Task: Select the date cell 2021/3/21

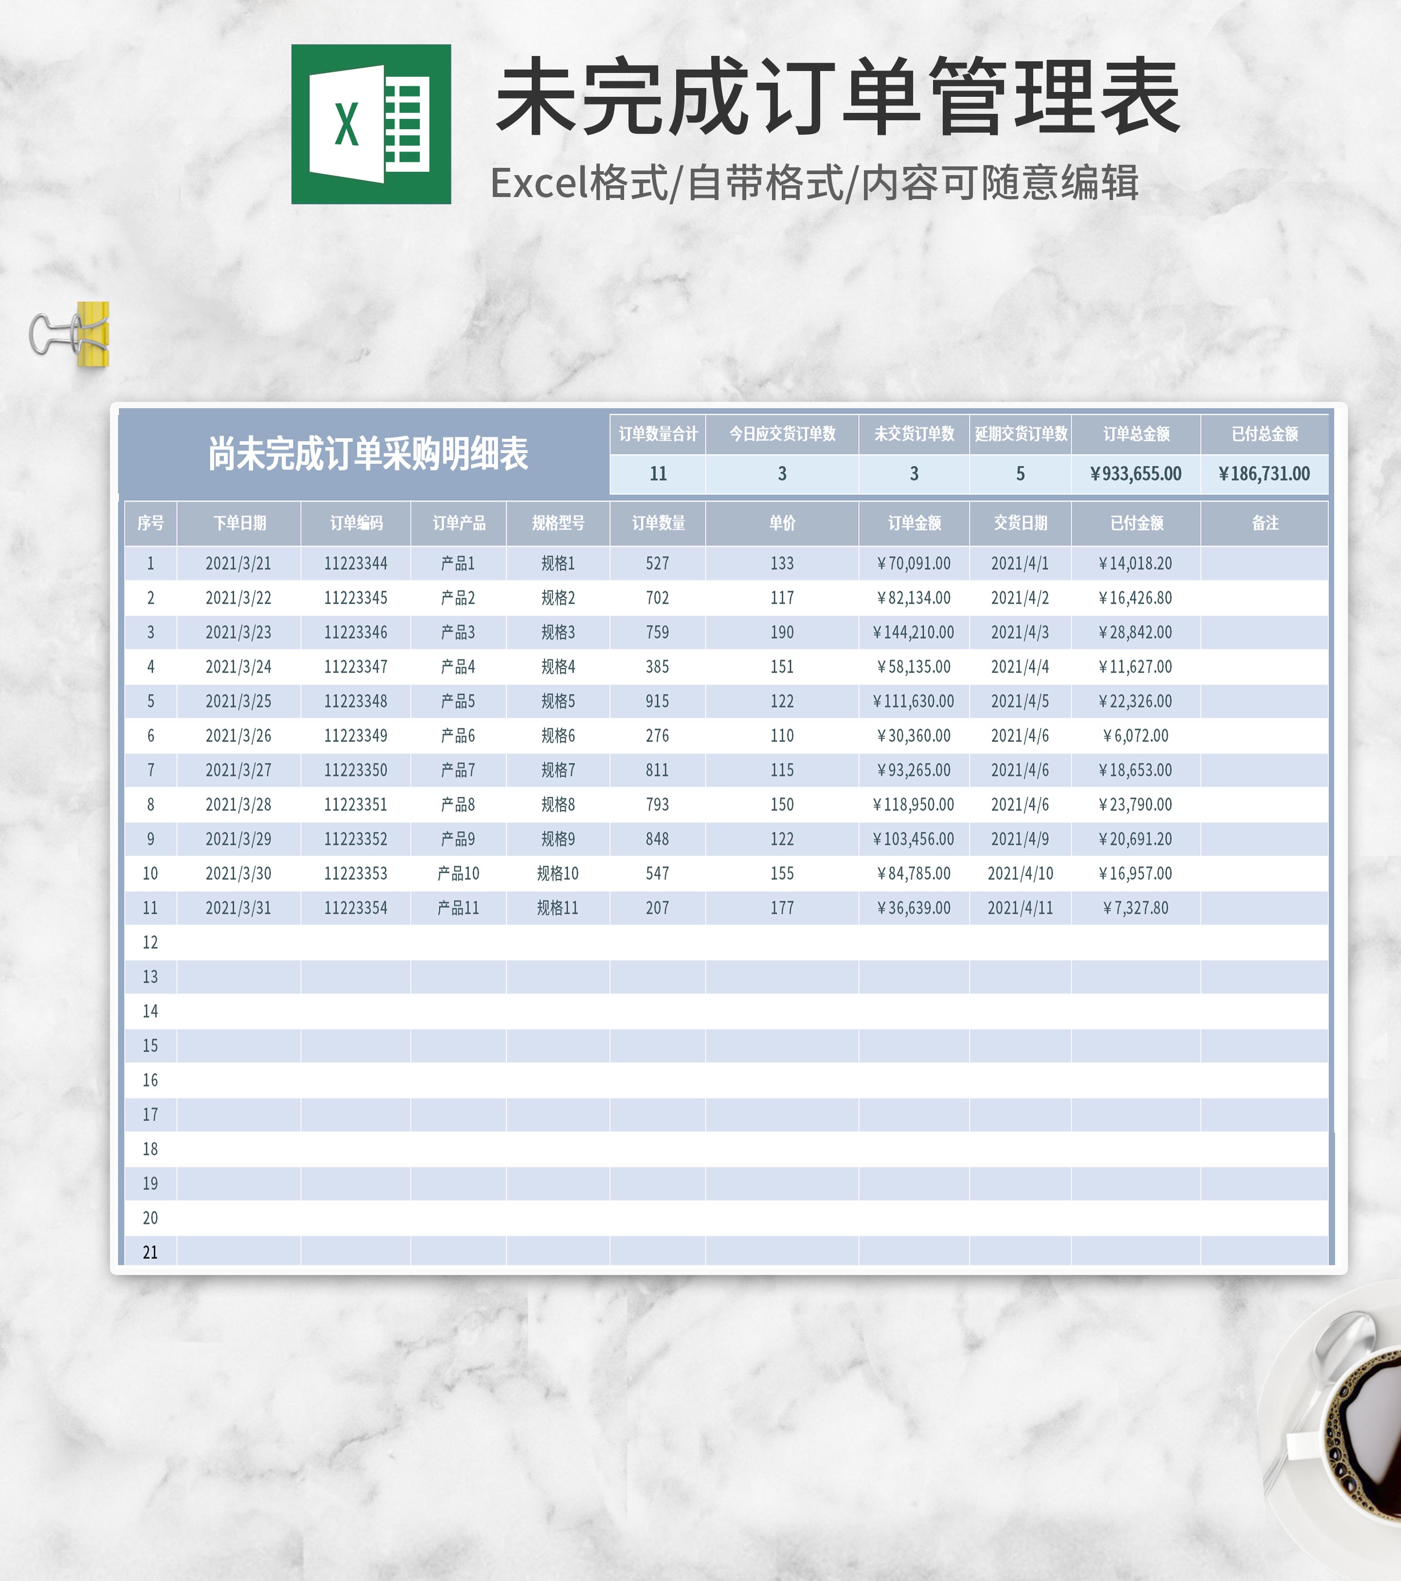Action: coord(240,562)
